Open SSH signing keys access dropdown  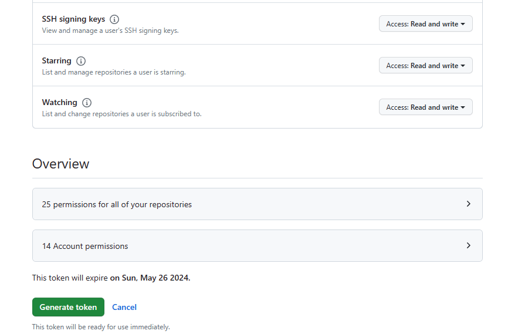click(425, 24)
